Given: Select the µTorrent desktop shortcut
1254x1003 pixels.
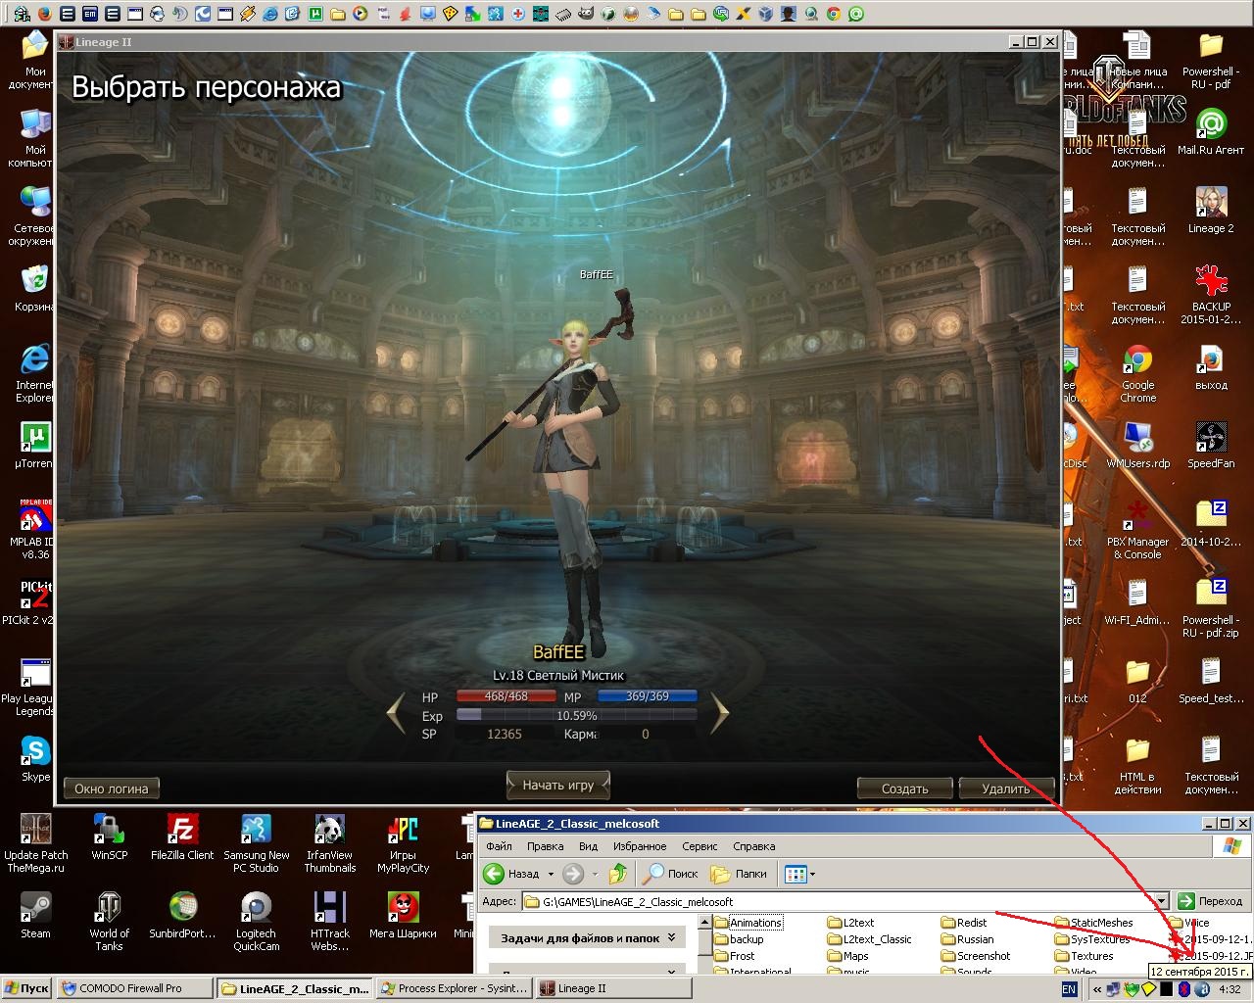Looking at the screenshot, I should click(x=35, y=446).
